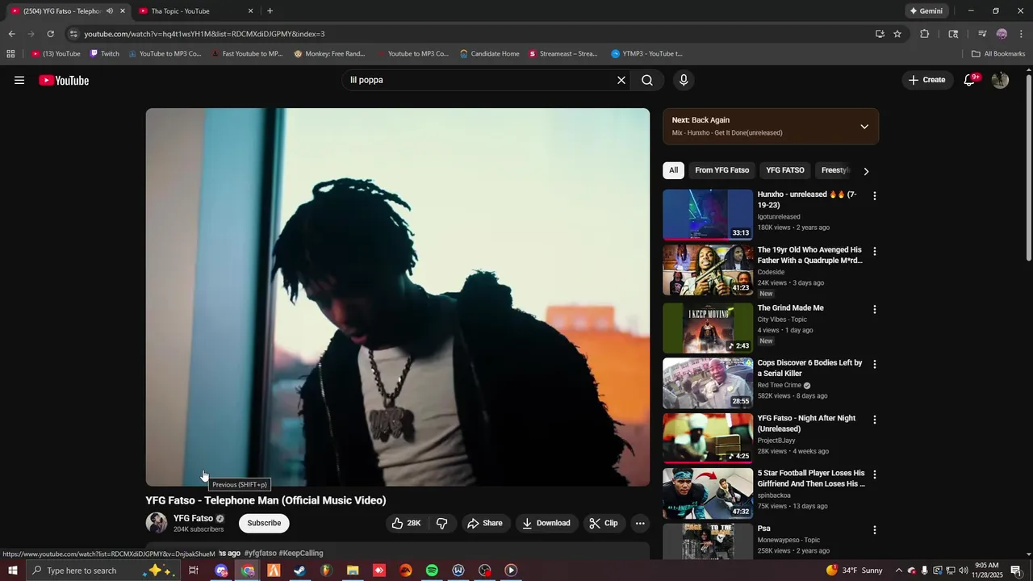Viewport: 1033px width, 581px height.
Task: Open the YFG Fatso channel name link
Action: pos(193,518)
